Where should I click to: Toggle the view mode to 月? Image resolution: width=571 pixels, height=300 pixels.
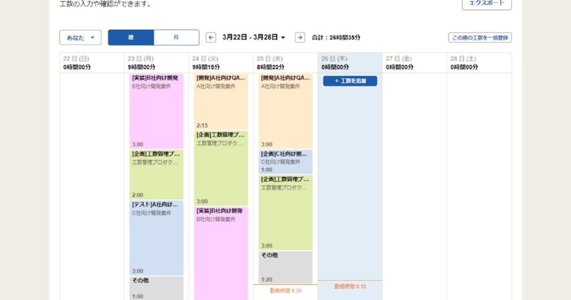coord(177,37)
